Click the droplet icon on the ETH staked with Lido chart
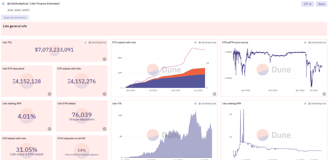Image resolution: width=328 pixels, height=160 pixels. (x=195, y=42)
